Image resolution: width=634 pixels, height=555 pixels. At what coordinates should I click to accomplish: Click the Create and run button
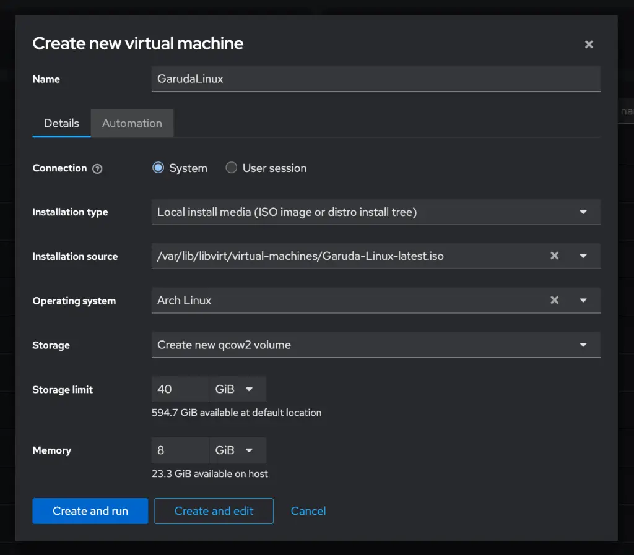[90, 510]
